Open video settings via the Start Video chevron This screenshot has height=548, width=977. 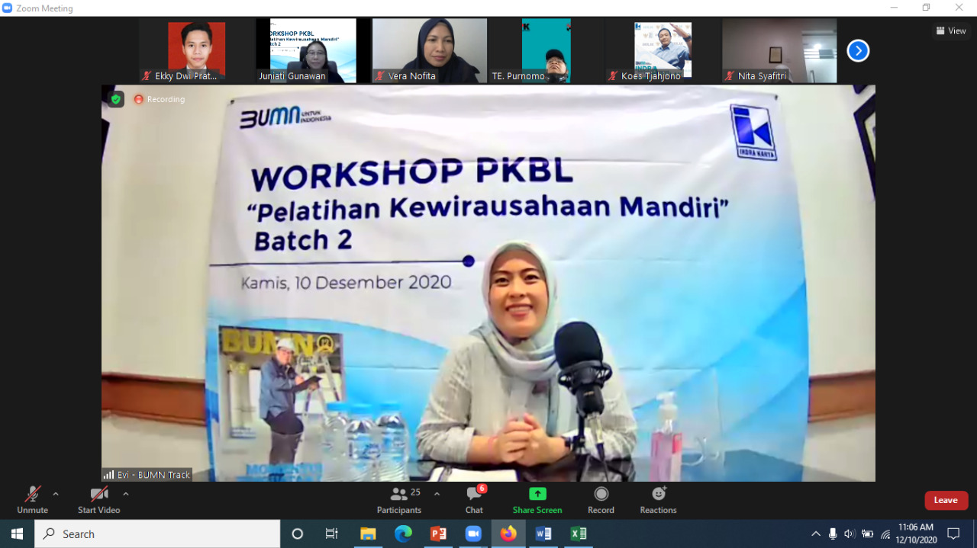(124, 494)
